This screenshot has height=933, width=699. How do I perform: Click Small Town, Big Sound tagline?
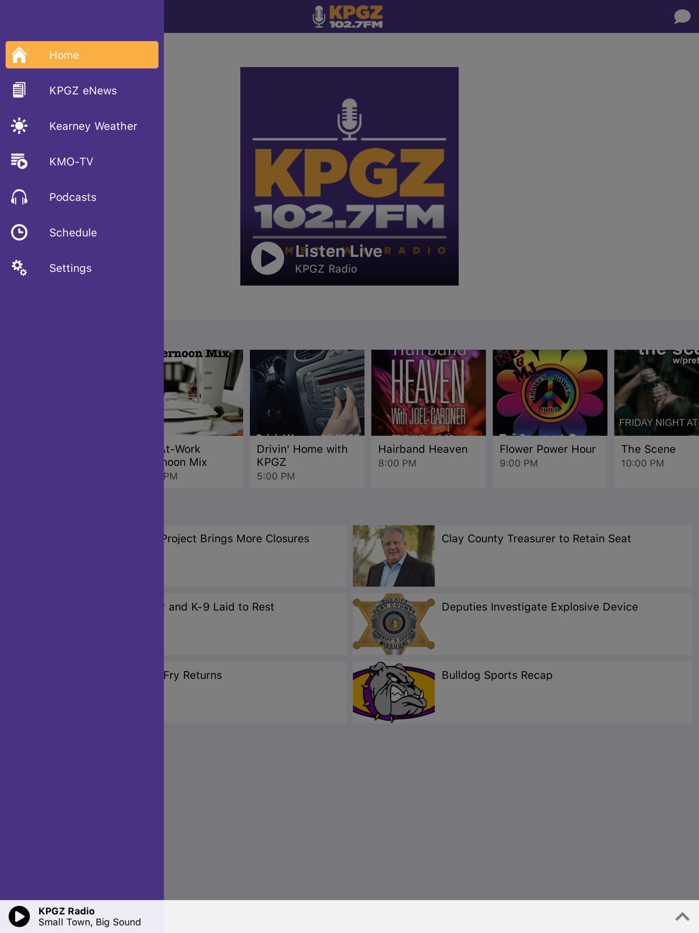90,922
